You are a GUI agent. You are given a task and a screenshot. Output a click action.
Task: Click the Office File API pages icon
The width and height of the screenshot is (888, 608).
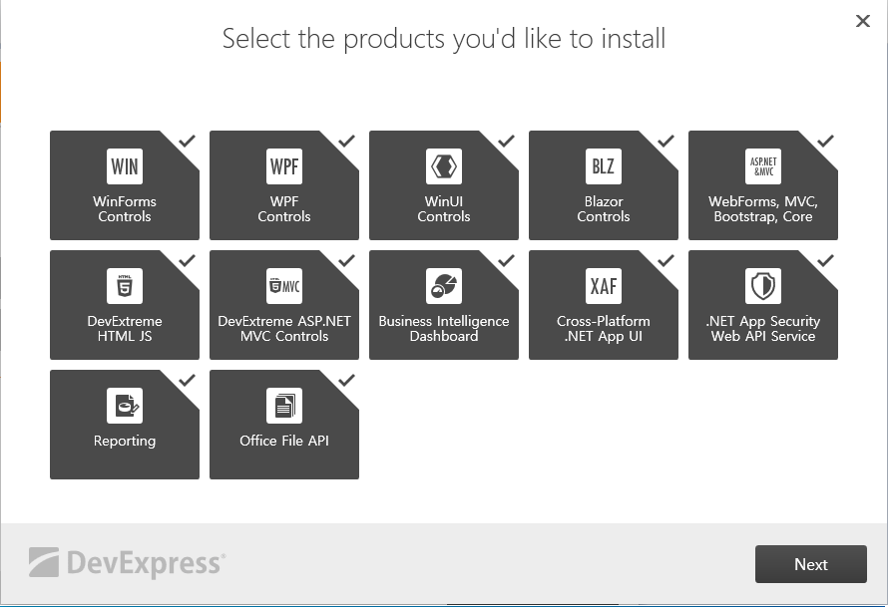284,406
